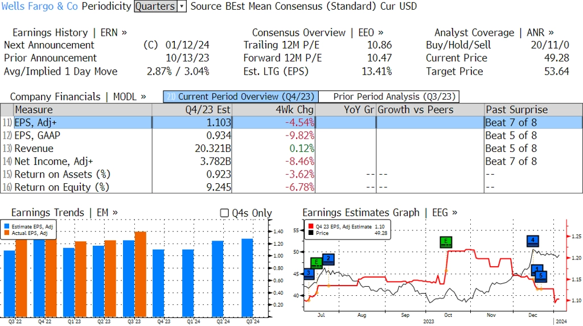
Task: Switch to Current Period Overview (Q4/23) tab
Action: pos(241,97)
